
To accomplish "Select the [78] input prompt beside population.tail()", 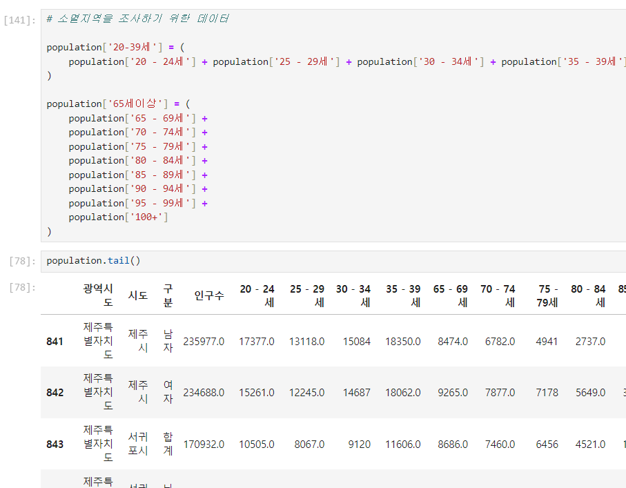I will 22,261.
